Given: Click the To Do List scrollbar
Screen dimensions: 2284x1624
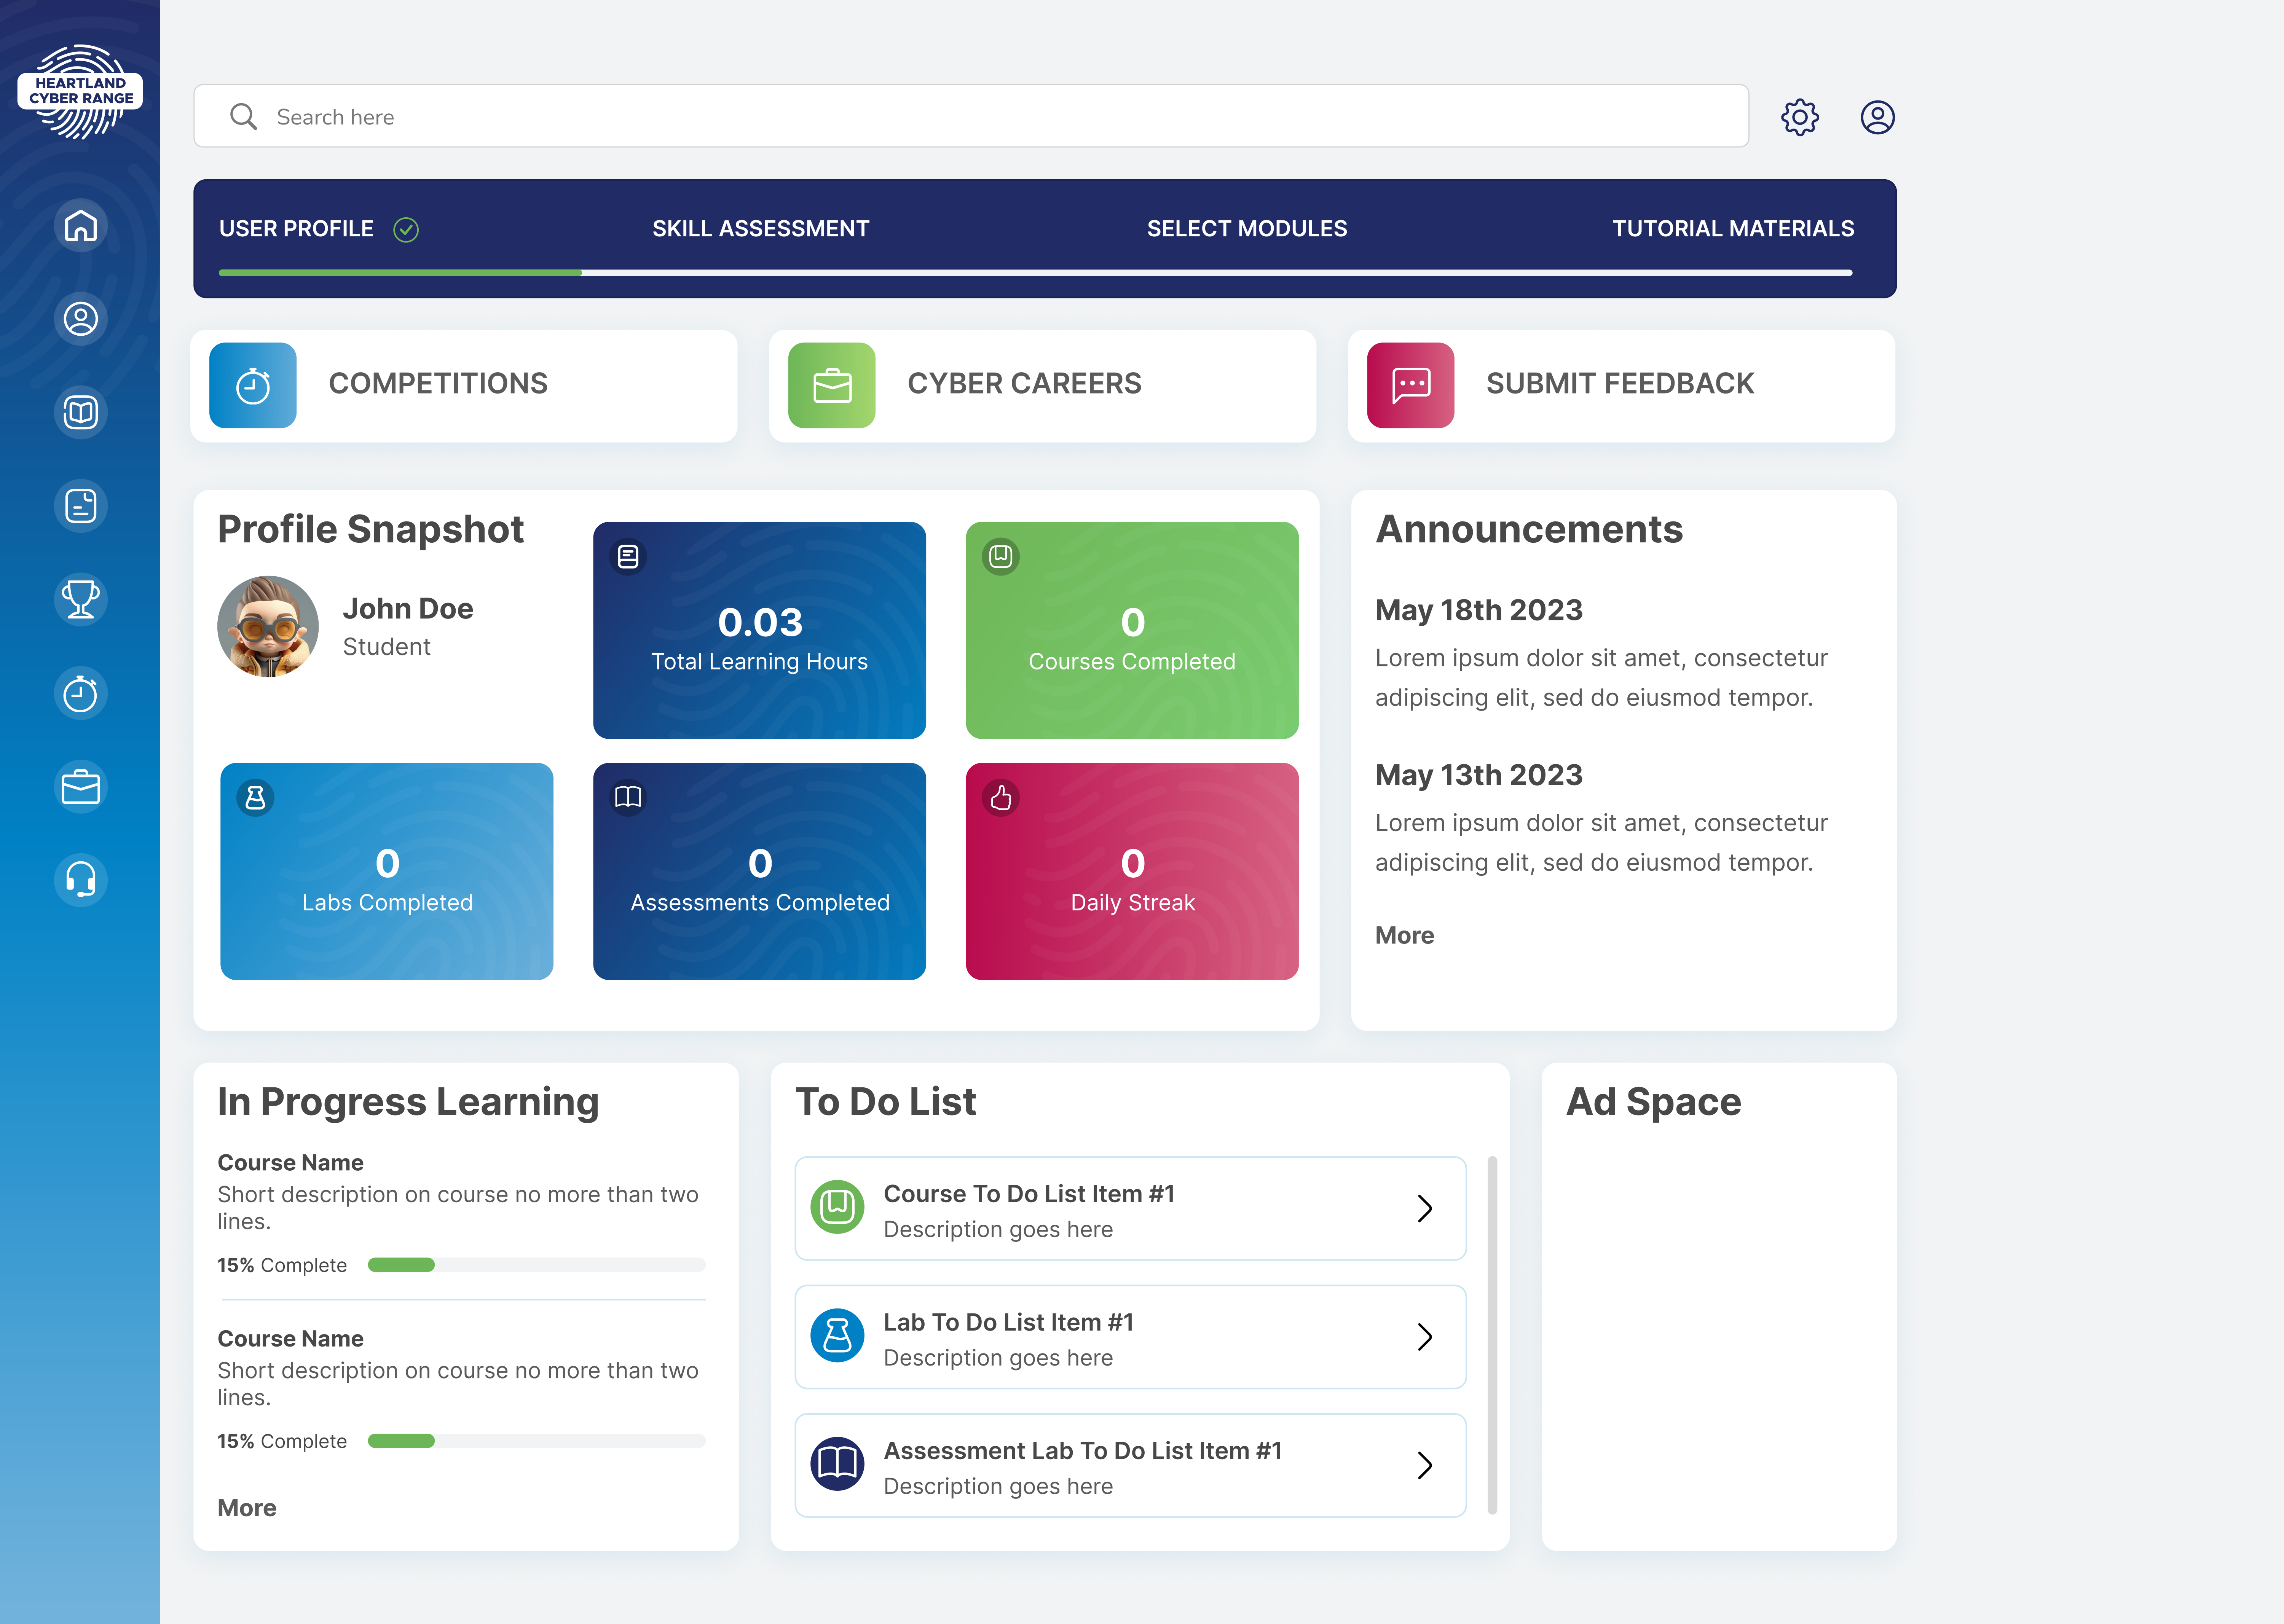Looking at the screenshot, I should 1492,1336.
